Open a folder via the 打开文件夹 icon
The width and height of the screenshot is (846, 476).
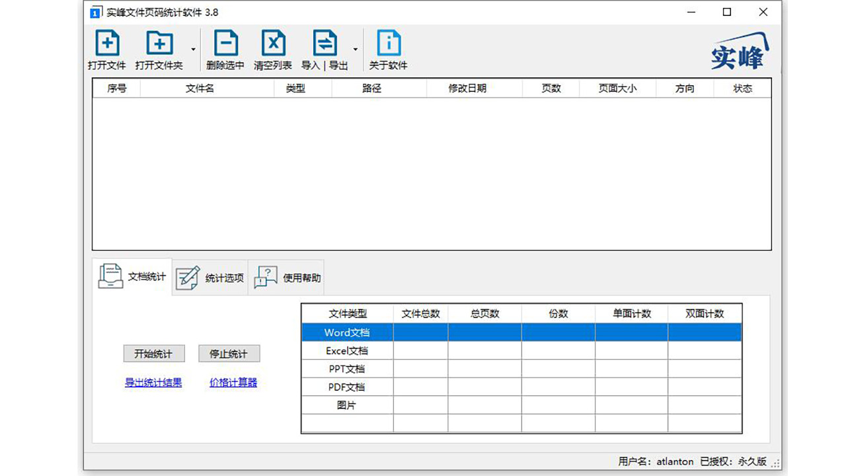(x=159, y=42)
